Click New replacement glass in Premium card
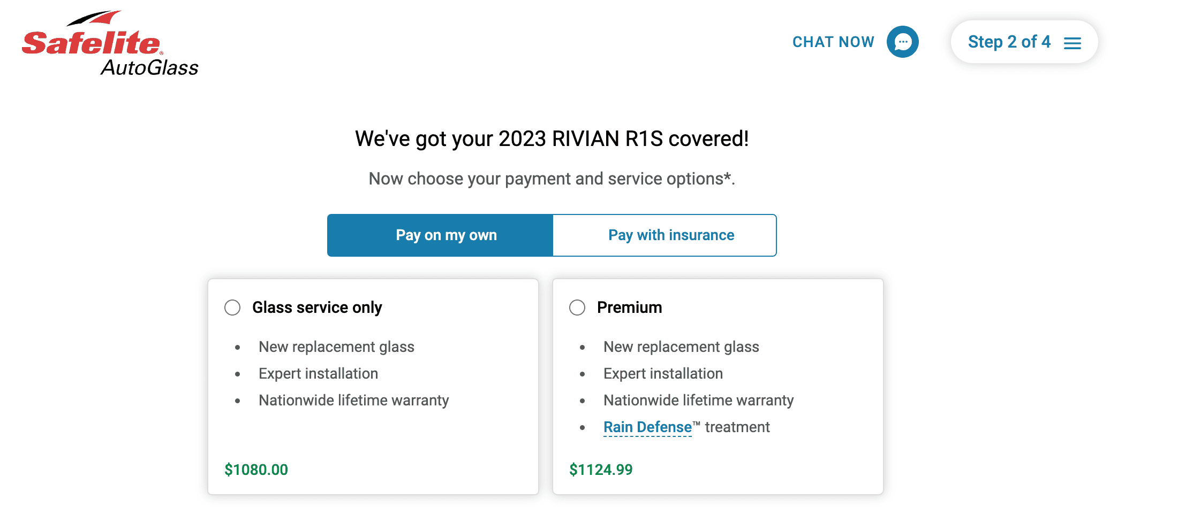Screen dimensions: 1193x507 (681, 347)
